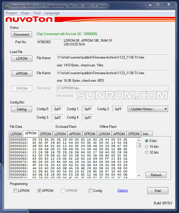
Task: Click the Refresh button
Action: pos(156,175)
